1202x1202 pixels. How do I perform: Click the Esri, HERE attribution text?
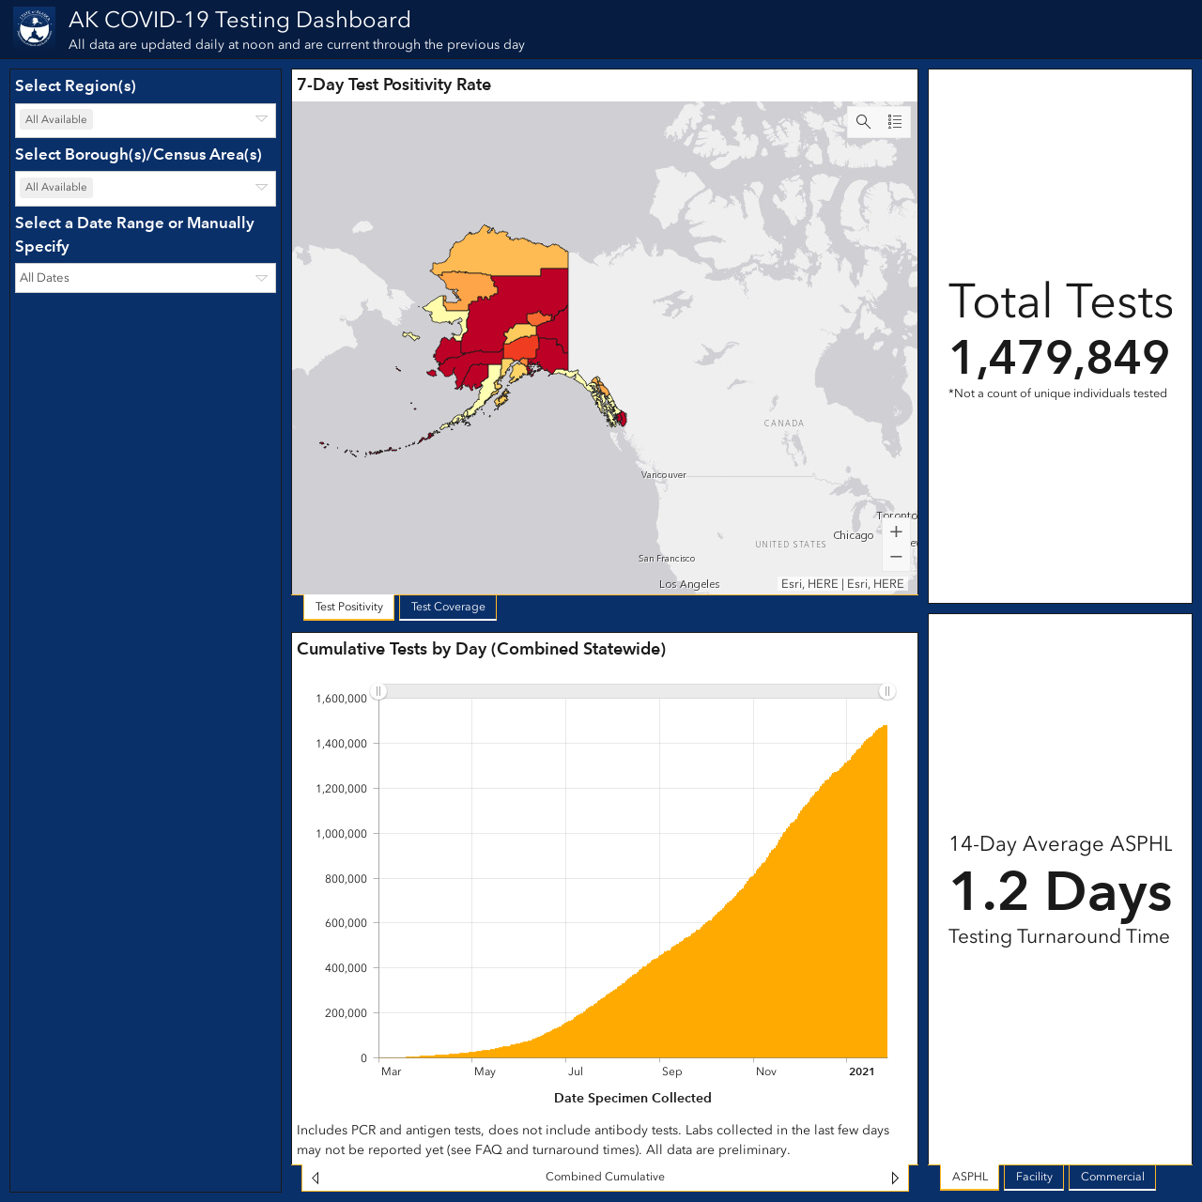pos(842,584)
